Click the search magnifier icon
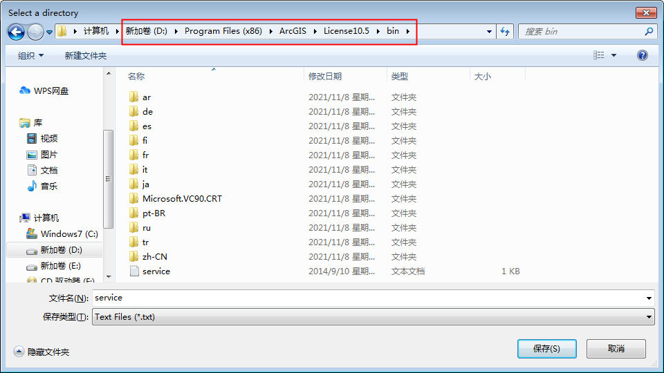Screen dimensions: 664x373 (x=649, y=31)
